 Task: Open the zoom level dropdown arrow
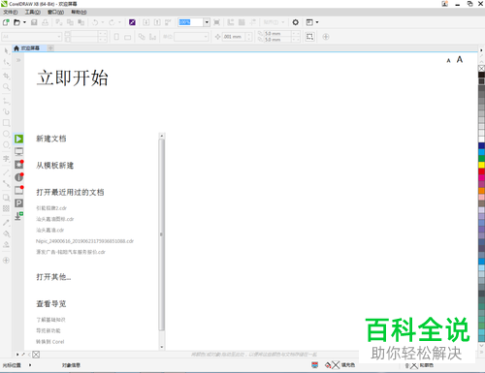[x=207, y=22]
